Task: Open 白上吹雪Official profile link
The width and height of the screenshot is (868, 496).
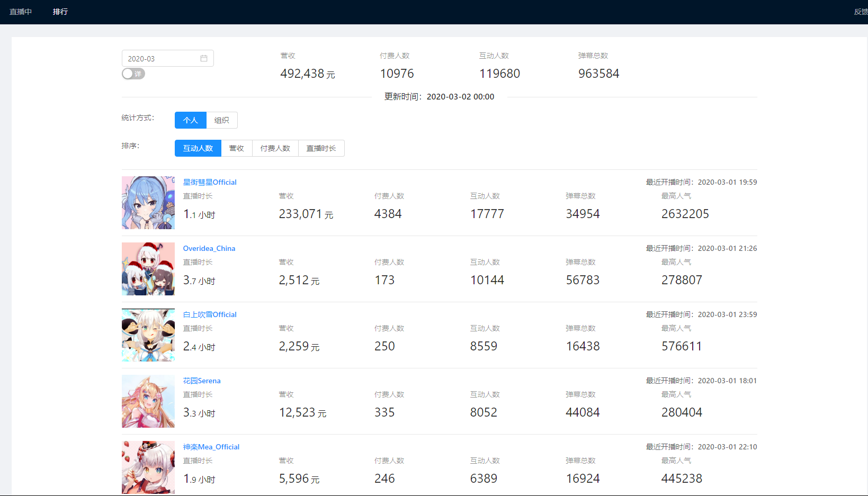Action: [210, 314]
